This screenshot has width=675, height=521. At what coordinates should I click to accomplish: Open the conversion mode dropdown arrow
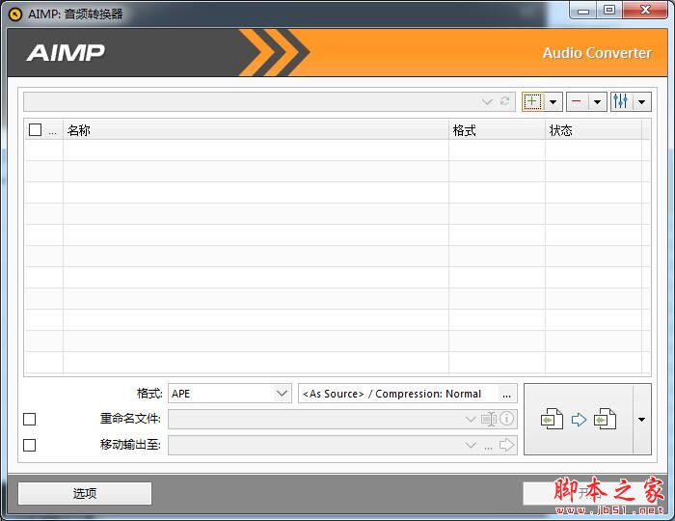(x=642, y=419)
